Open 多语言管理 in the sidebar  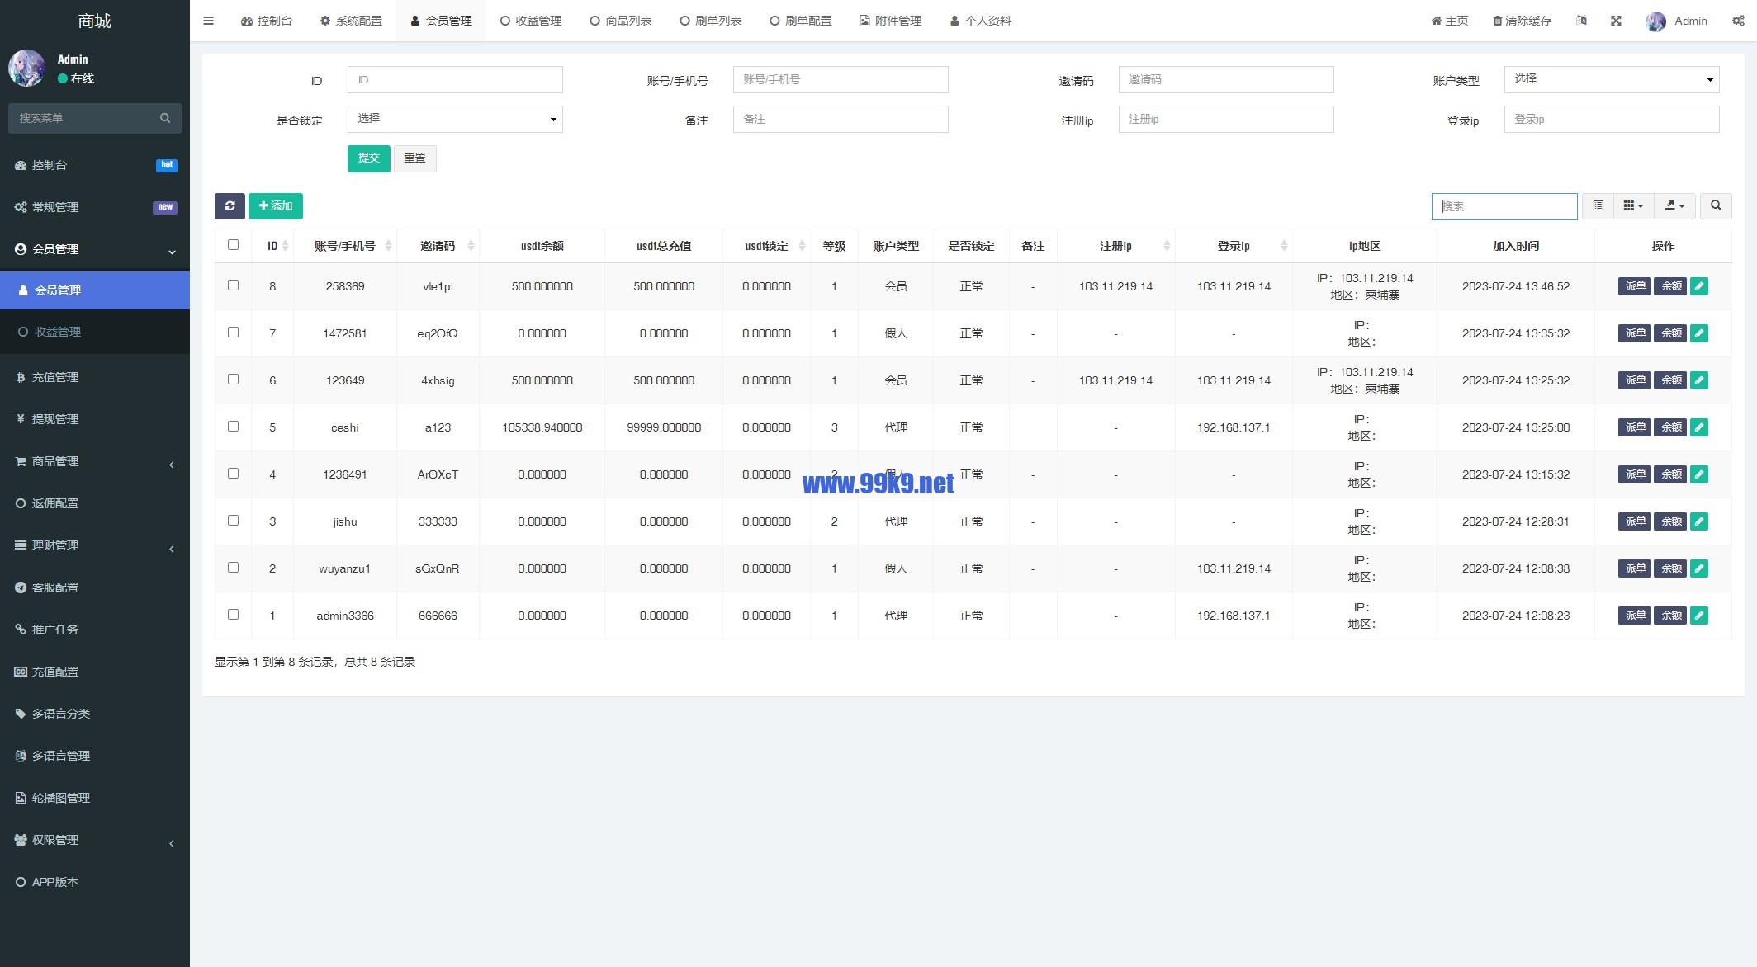[x=95, y=756]
